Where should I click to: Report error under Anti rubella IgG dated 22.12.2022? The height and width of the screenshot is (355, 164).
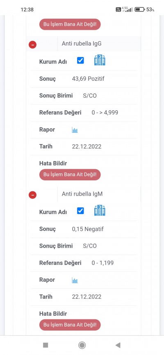click(x=70, y=175)
